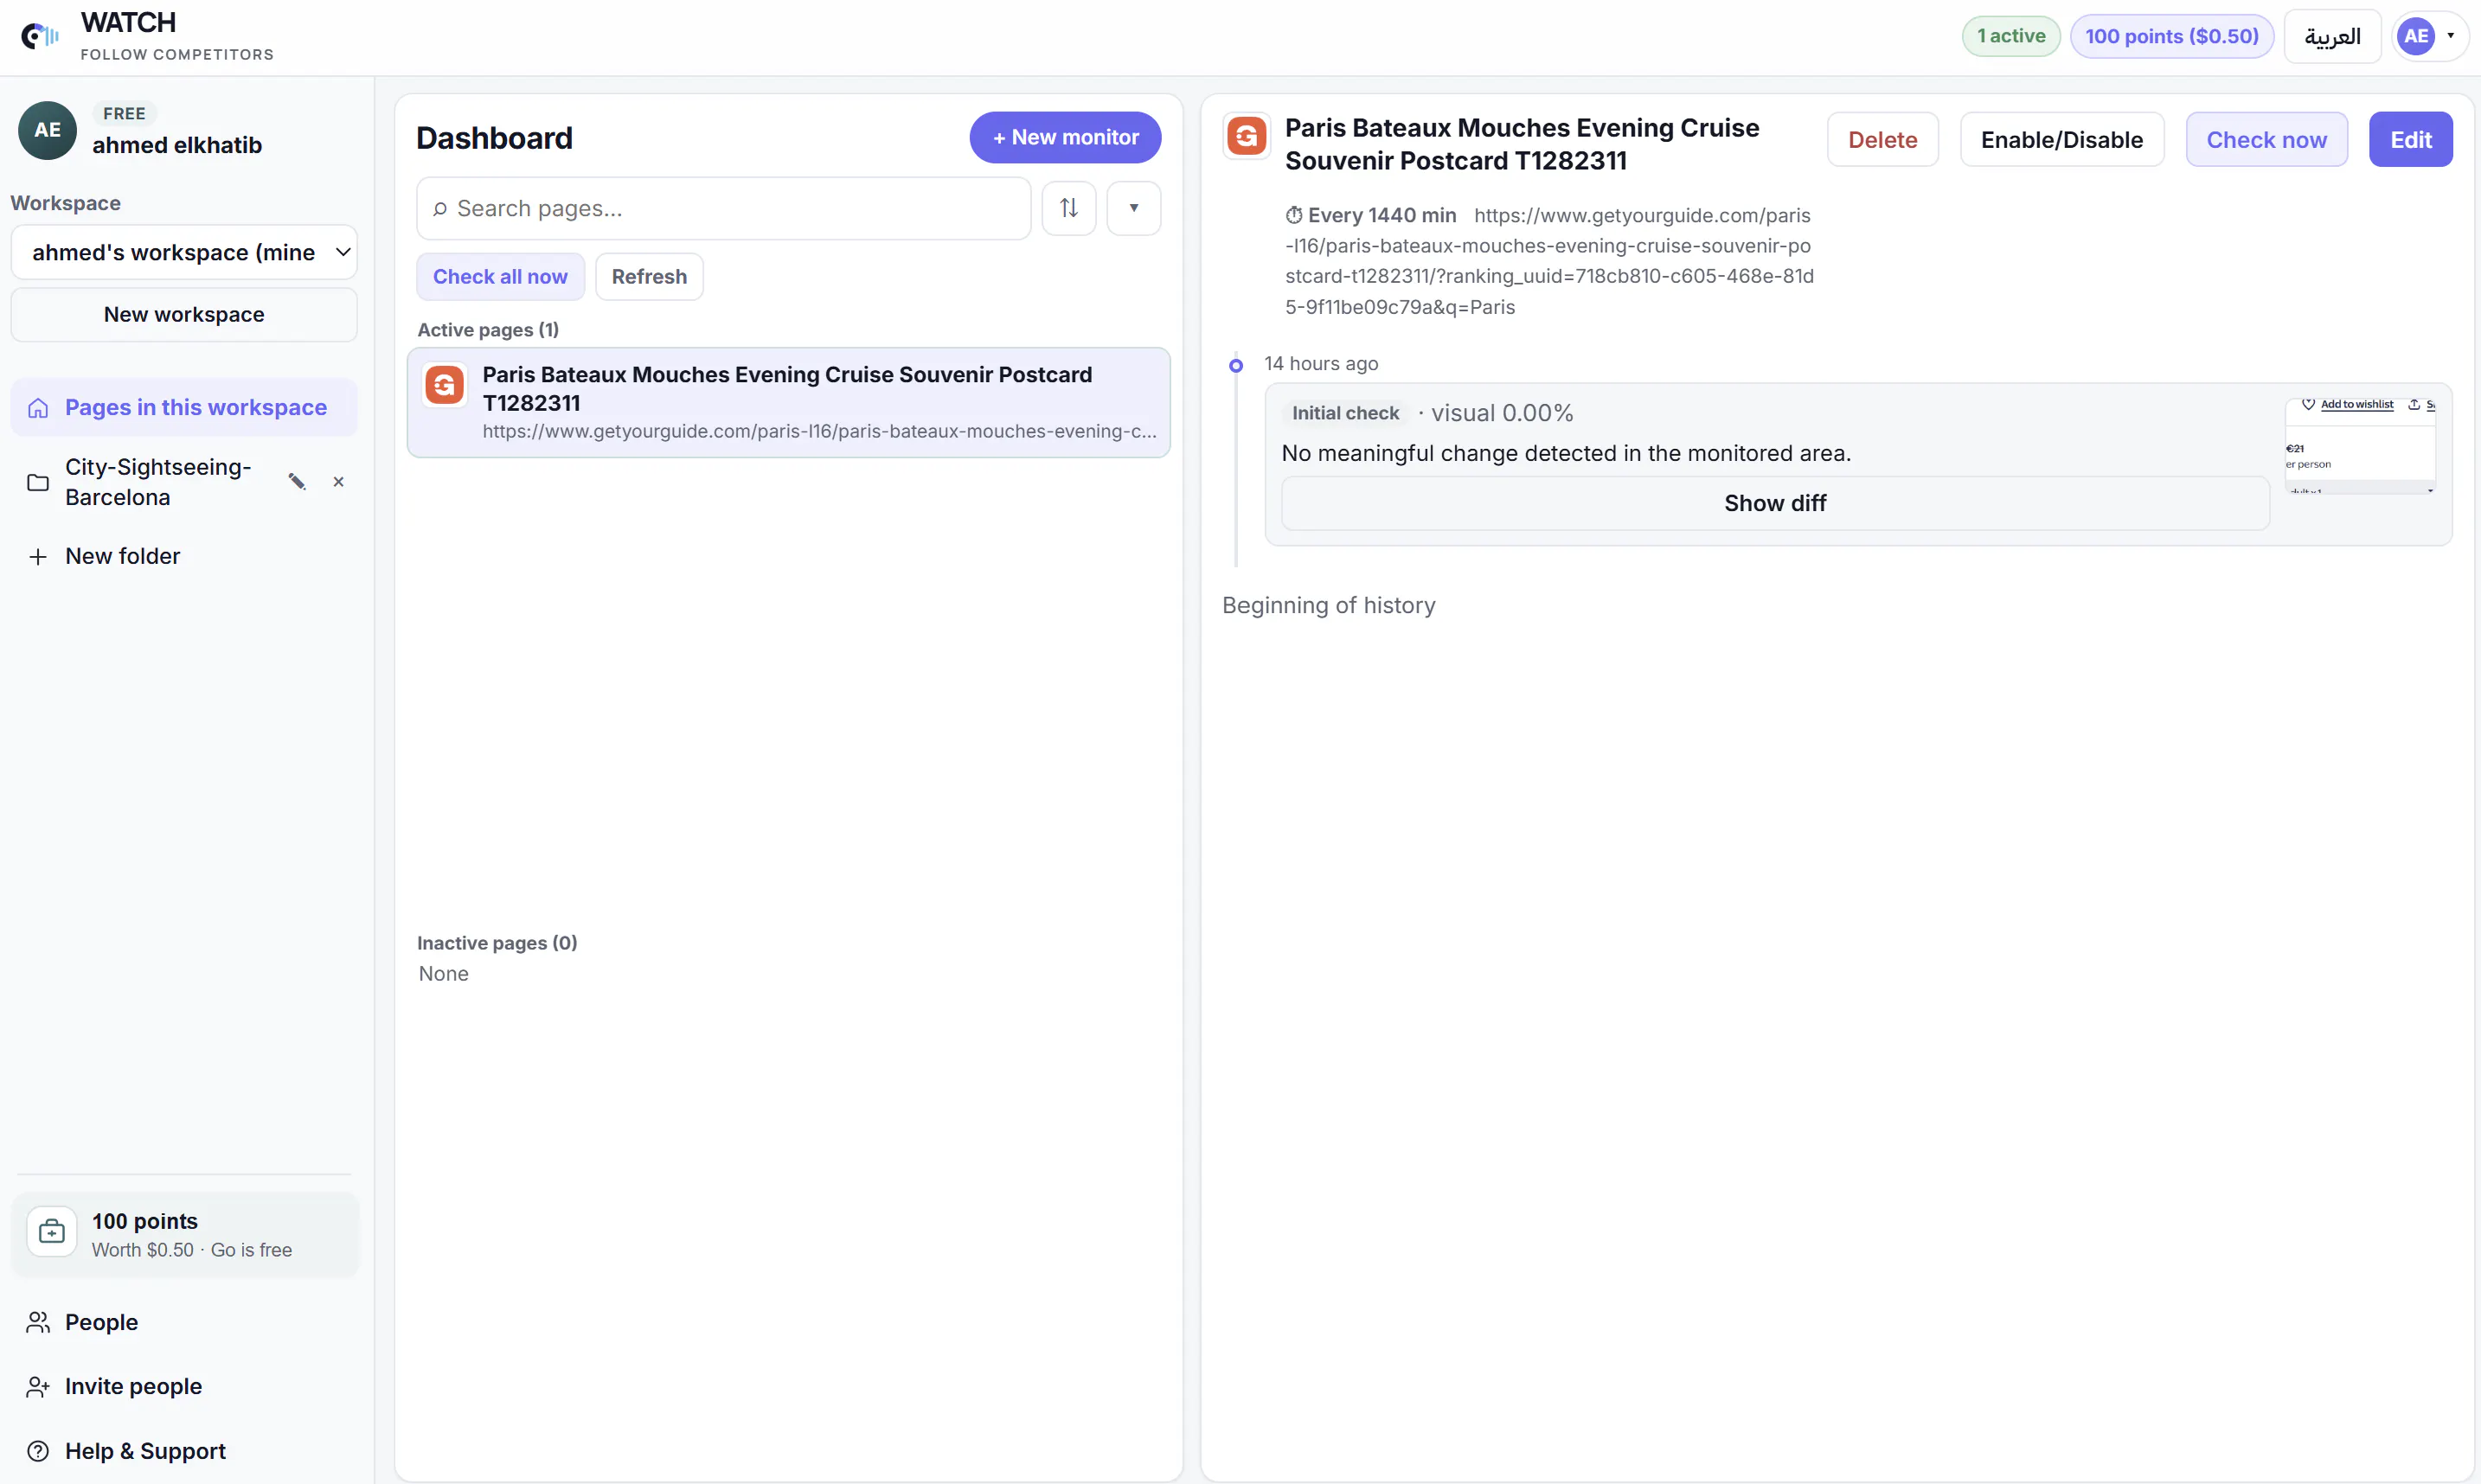Click Show diff for the initial check
This screenshot has height=1484, width=2481.
(x=1775, y=503)
